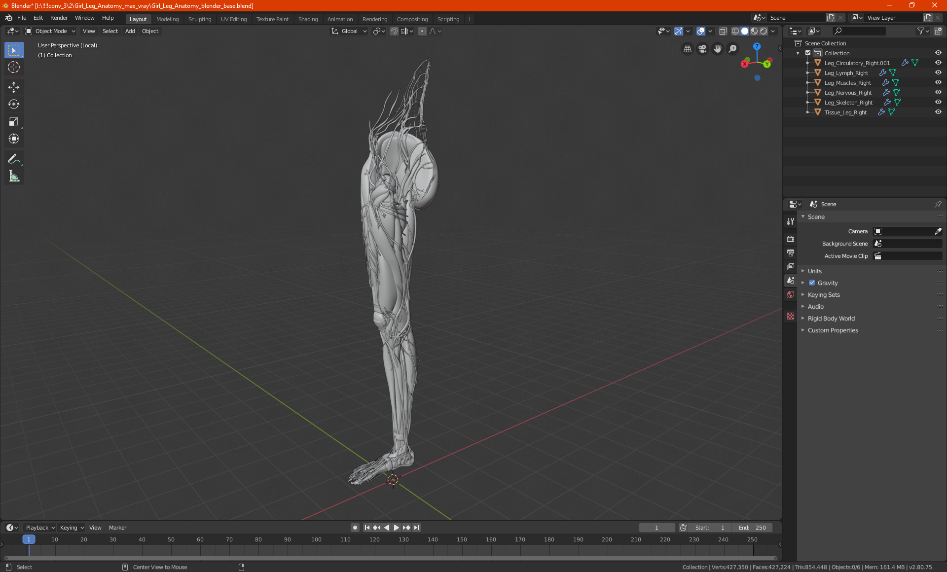Select the Measure tool
The height and width of the screenshot is (572, 947).
tap(14, 176)
